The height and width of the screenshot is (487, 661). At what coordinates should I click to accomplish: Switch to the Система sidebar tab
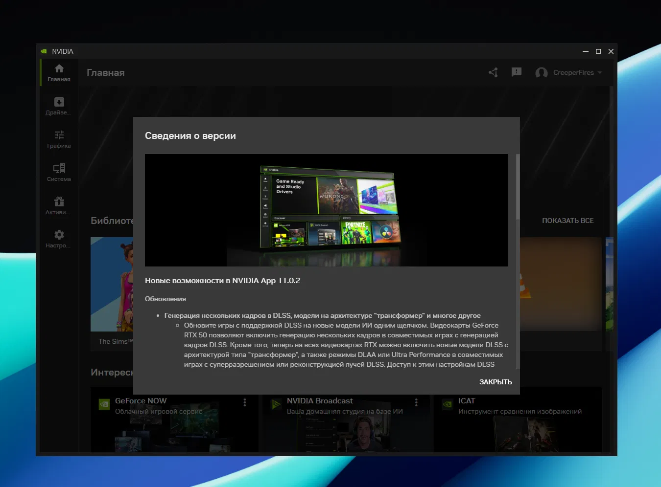click(59, 173)
